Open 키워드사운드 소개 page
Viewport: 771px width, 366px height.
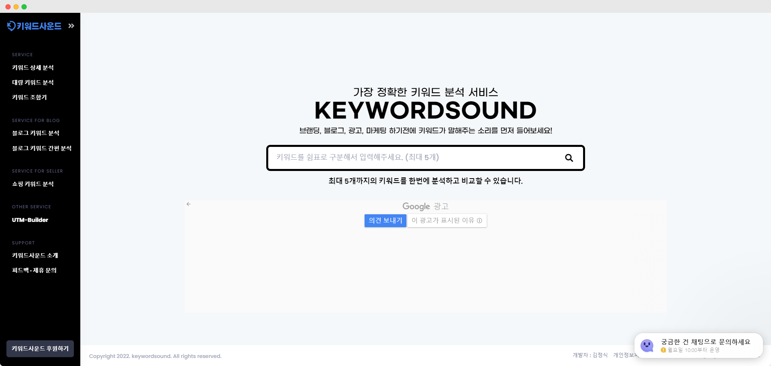(x=35, y=255)
